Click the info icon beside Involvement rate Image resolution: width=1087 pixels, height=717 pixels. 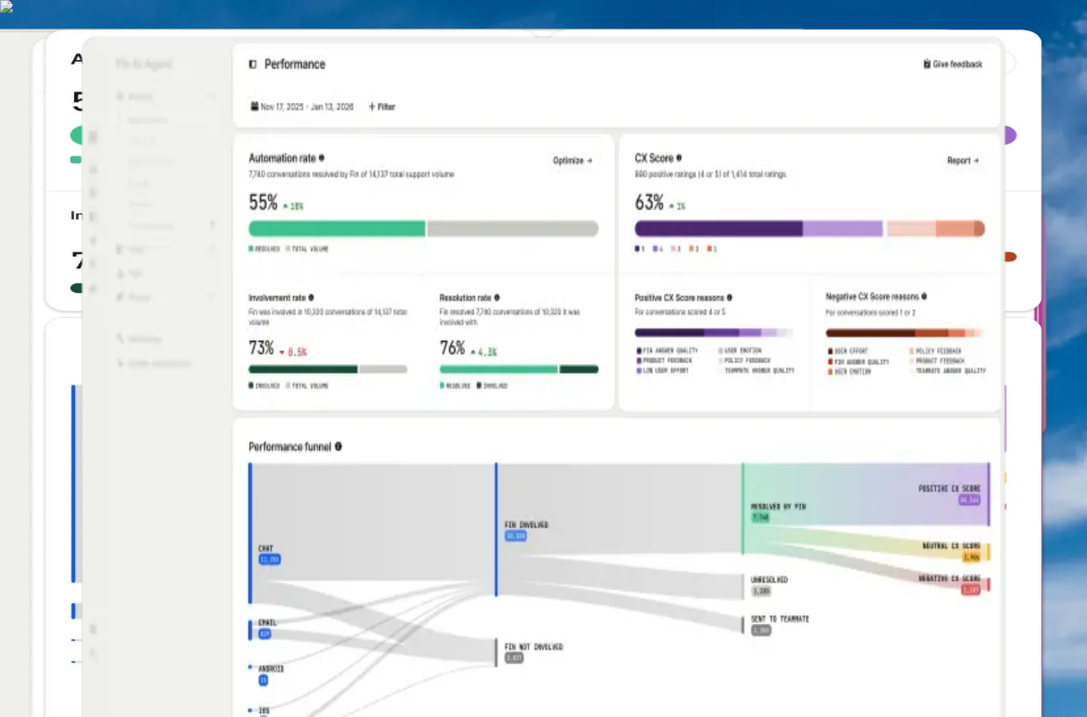point(311,297)
